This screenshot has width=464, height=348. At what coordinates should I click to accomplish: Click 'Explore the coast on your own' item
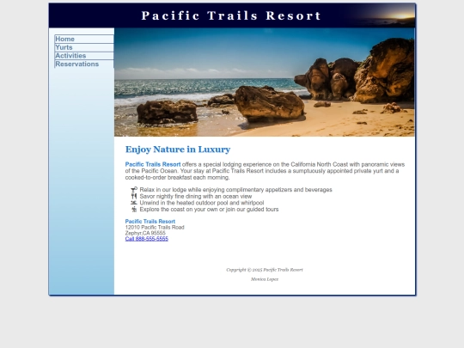(x=209, y=209)
